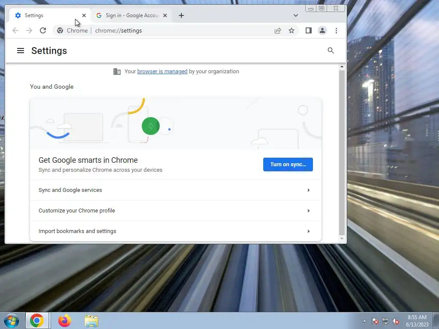This screenshot has height=329, width=439.
Task: Click the Chrome icon in taskbar
Action: pos(37,320)
